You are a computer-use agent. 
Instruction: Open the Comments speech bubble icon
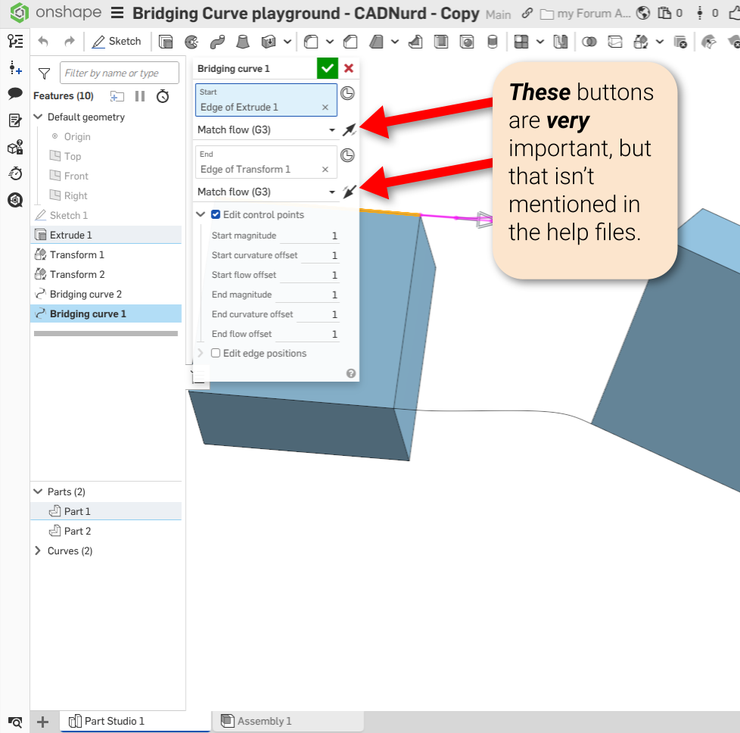tap(15, 93)
